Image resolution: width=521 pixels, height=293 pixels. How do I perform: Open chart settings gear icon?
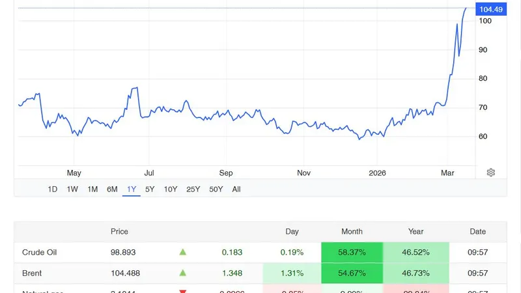[491, 173]
